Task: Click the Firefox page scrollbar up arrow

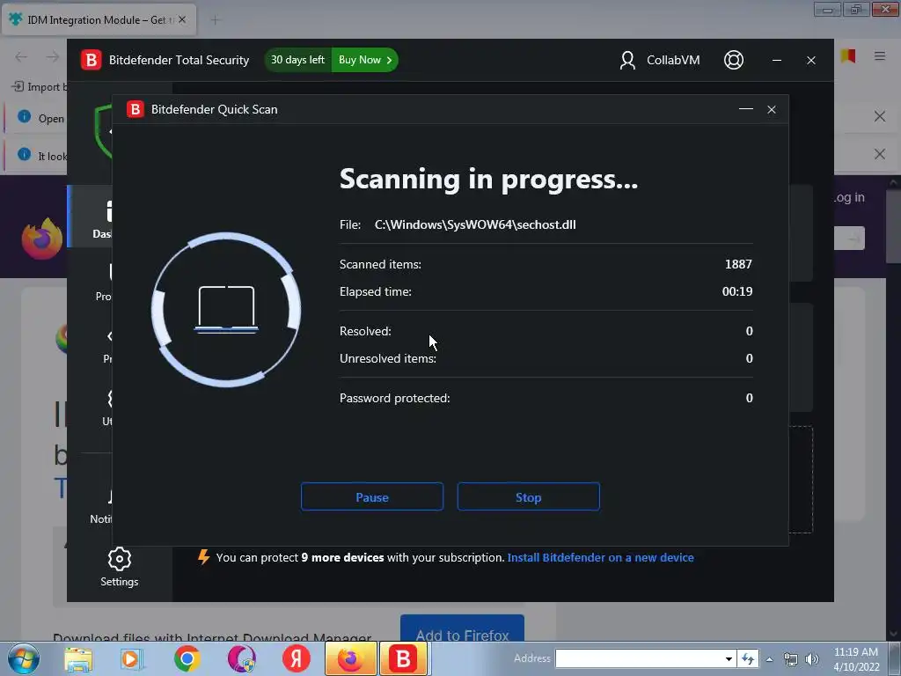Action: pyautogui.click(x=893, y=183)
